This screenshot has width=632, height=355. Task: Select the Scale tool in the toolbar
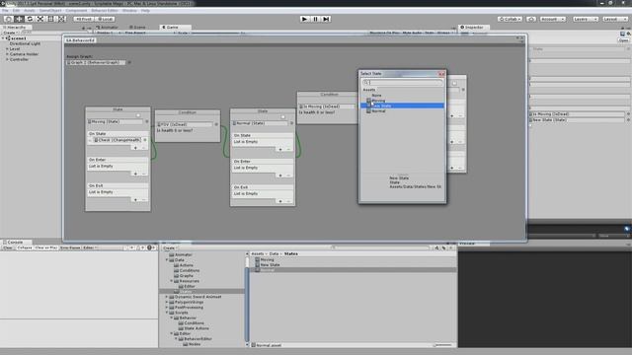pyautogui.click(x=40, y=19)
